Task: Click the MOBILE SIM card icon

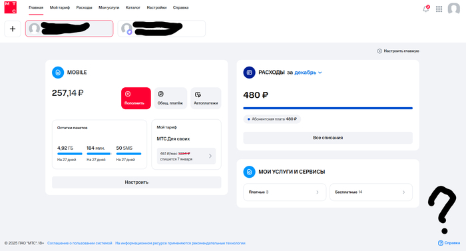Action: coord(58,73)
